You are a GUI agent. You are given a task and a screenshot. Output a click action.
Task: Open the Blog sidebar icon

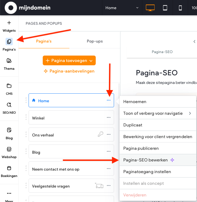tap(9, 133)
